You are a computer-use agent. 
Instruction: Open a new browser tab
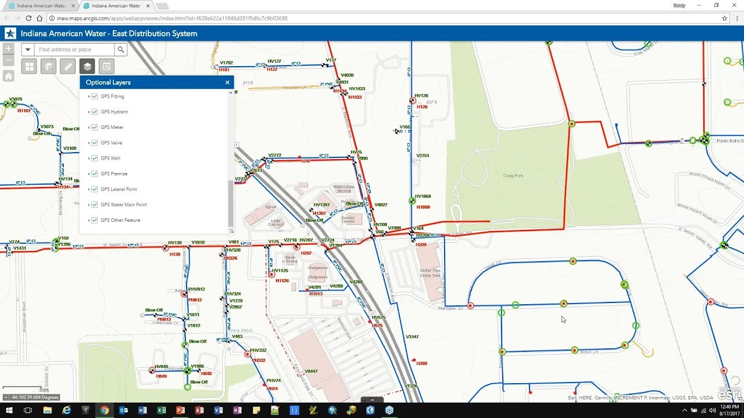click(163, 6)
